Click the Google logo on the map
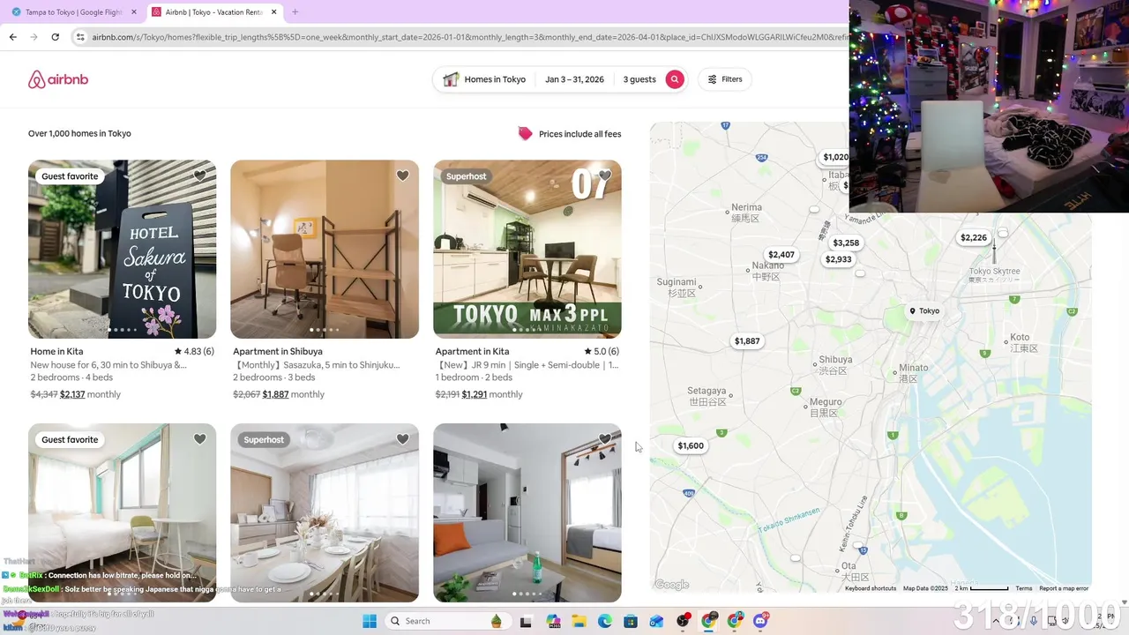The image size is (1129, 635). tap(672, 585)
